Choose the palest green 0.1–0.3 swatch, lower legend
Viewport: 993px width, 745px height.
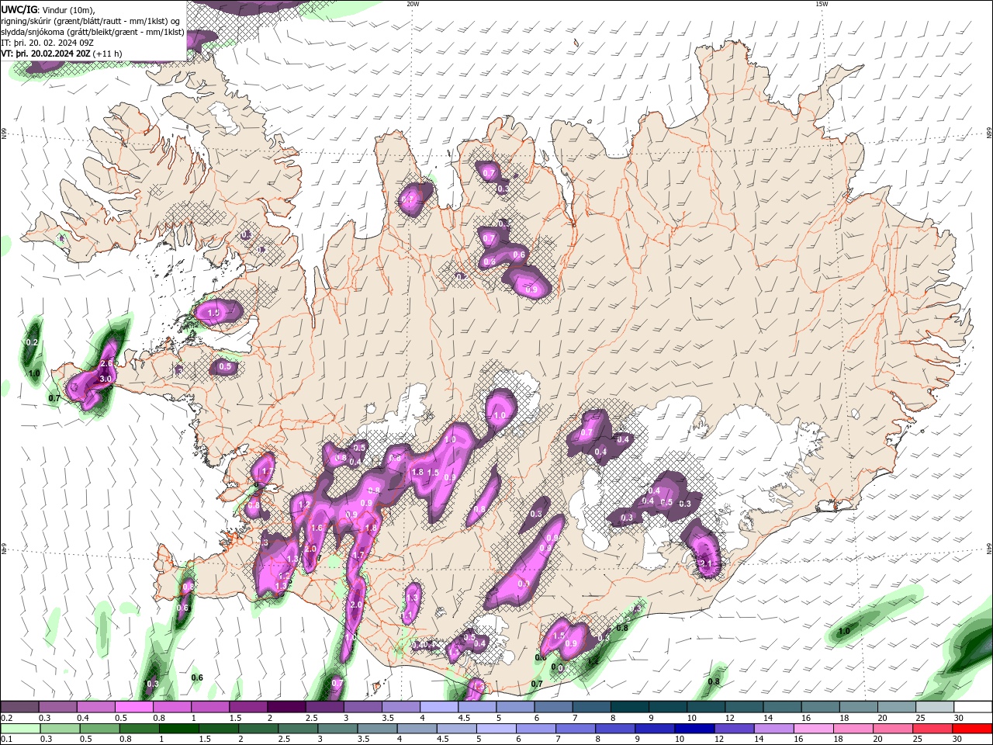pyautogui.click(x=19, y=729)
